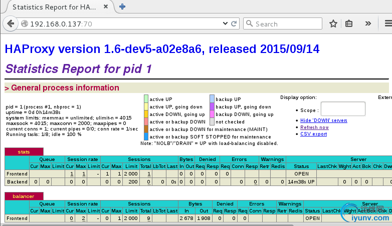Click the stats Backend row label

point(17,182)
